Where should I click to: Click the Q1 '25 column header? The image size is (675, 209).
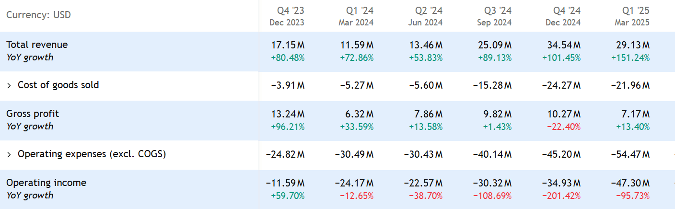(x=636, y=10)
